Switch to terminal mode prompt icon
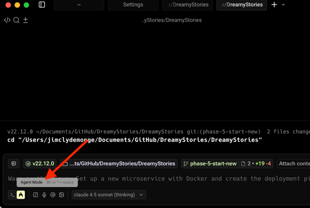The image size is (310, 208). pos(12,195)
